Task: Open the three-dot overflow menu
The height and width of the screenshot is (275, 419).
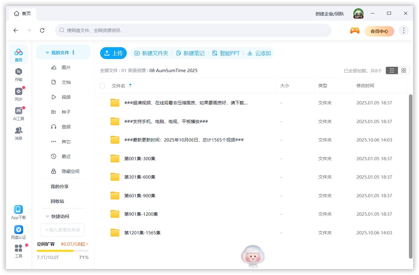Action: point(403,30)
